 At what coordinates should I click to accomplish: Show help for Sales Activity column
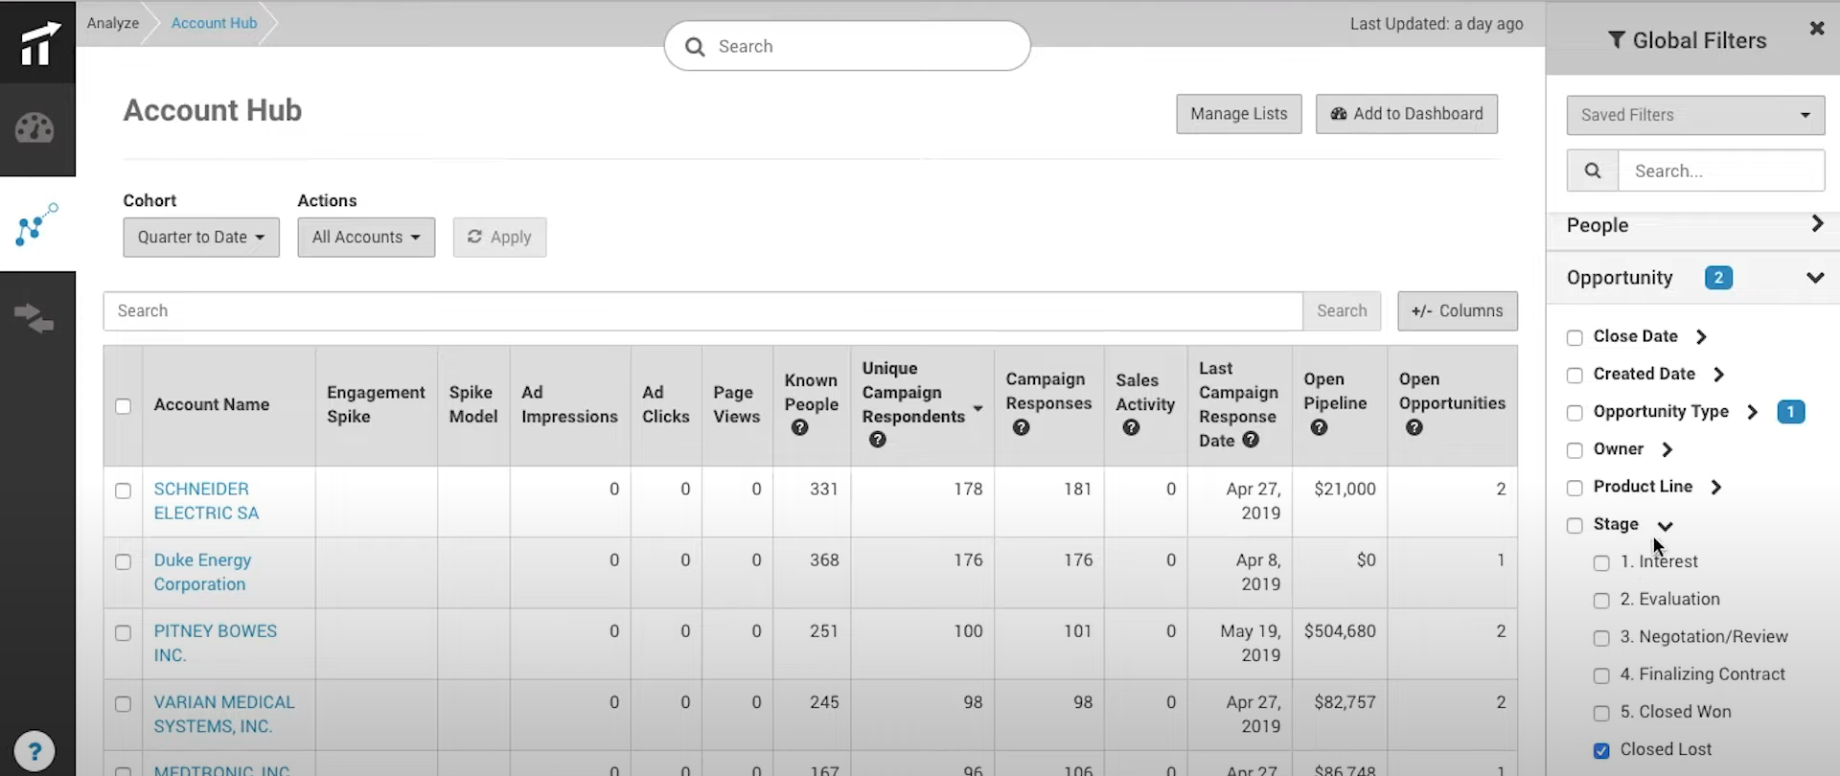tap(1132, 428)
